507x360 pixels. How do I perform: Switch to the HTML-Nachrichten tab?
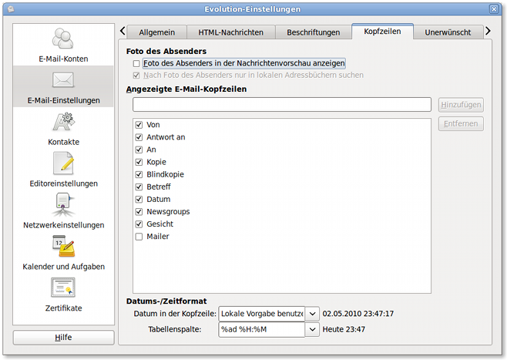tap(231, 32)
